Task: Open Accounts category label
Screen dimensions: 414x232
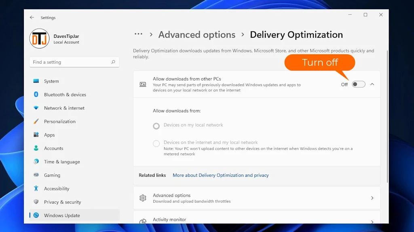Action: click(54, 148)
